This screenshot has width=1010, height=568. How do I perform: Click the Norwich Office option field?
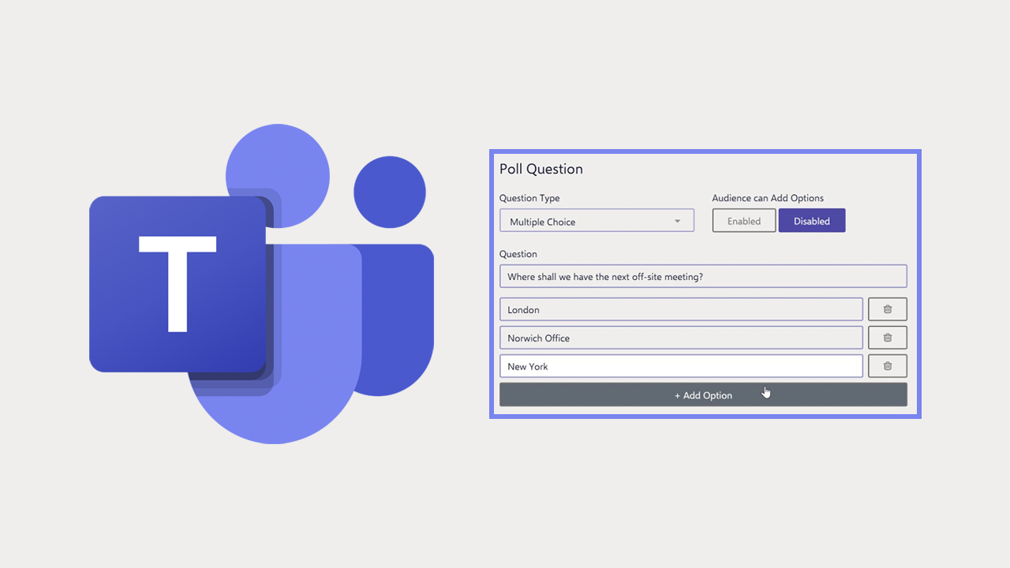click(x=681, y=338)
